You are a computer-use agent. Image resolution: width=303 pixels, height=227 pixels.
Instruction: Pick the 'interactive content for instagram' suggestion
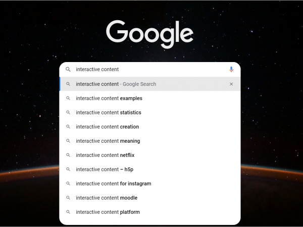[x=113, y=184]
